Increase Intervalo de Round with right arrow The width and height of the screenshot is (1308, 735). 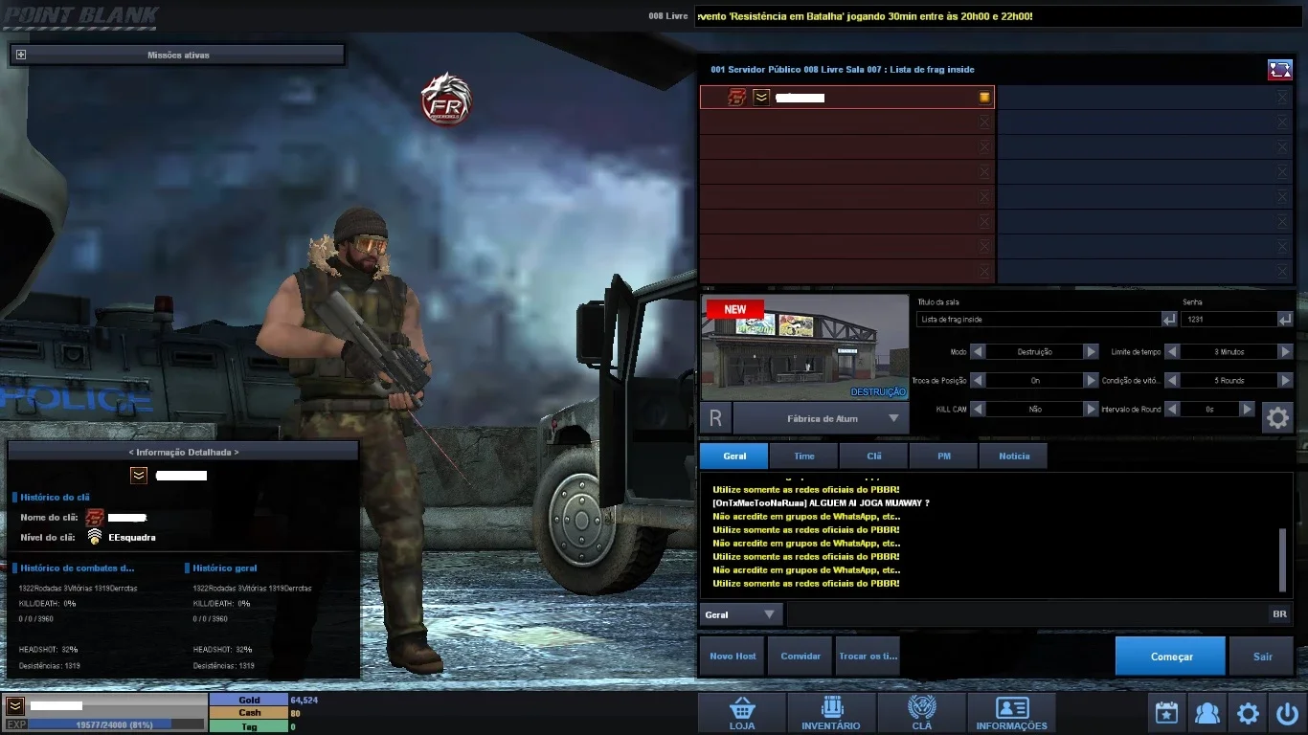point(1247,409)
